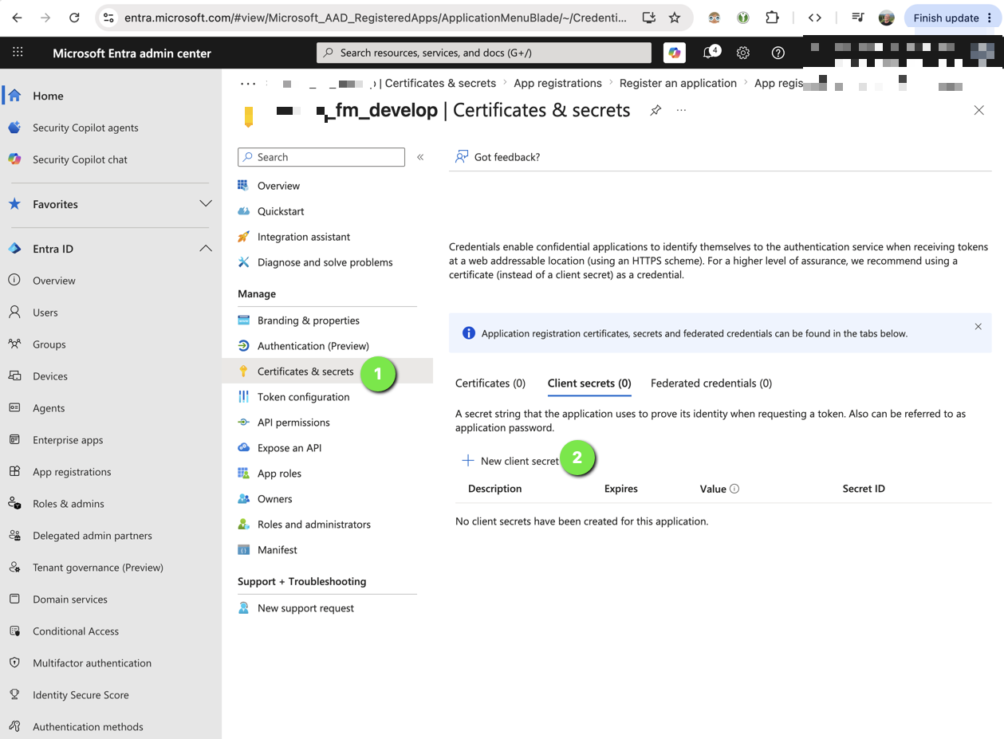
Task: Bookmark page with star icon
Action: coord(675,18)
